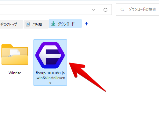159x120 pixels.
Task: Select the floorp installer Floorp logo icon
Action: click(50, 55)
